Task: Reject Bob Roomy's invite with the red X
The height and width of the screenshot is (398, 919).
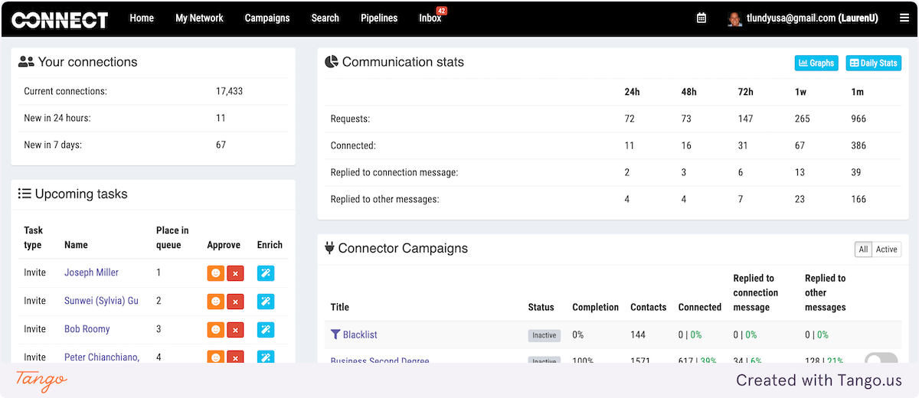Action: click(235, 330)
